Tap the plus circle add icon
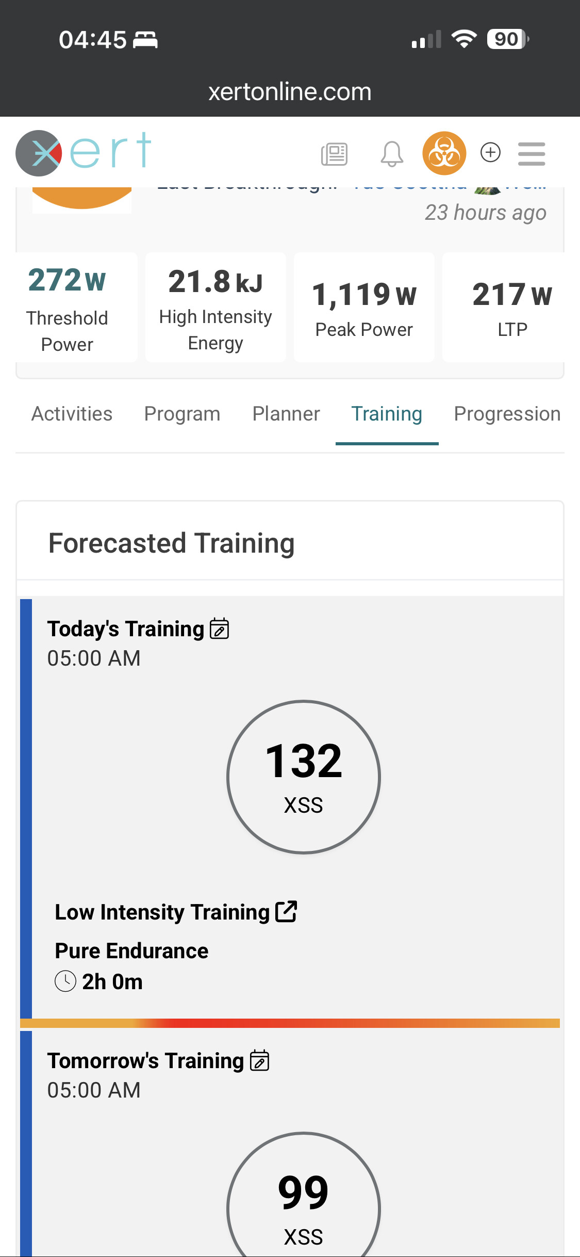This screenshot has height=1257, width=580. 490,152
